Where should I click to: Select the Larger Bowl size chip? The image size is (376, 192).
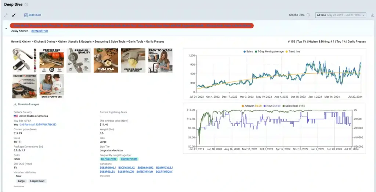[37, 181]
